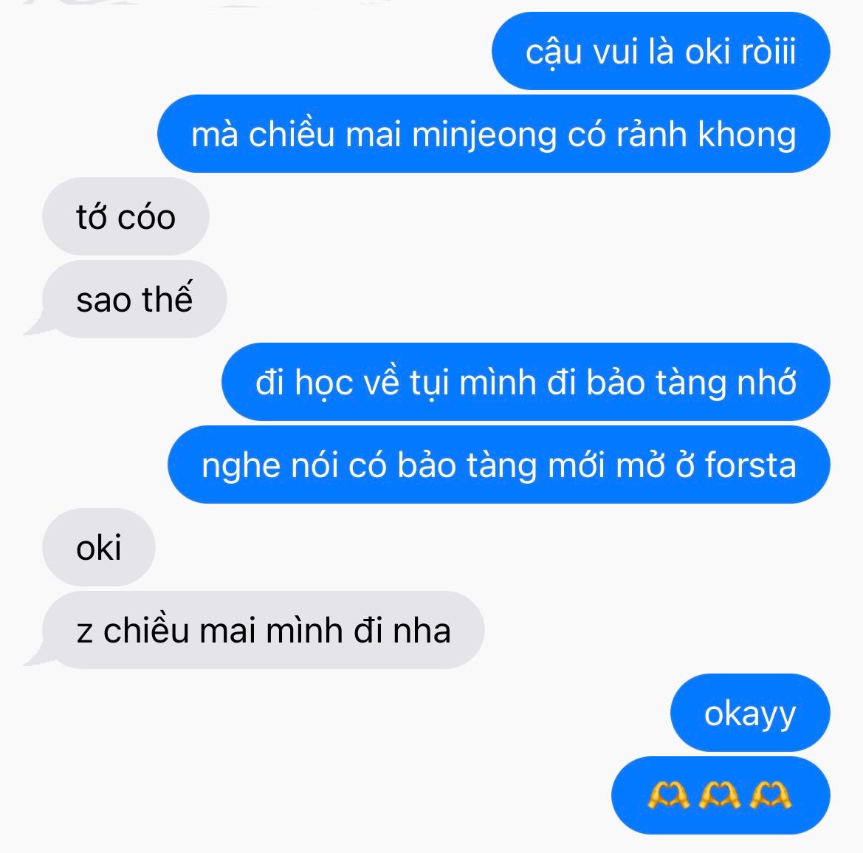Viewport: 863px width, 853px height.
Task: Click the last heart hands emoji
Action: [x=771, y=796]
